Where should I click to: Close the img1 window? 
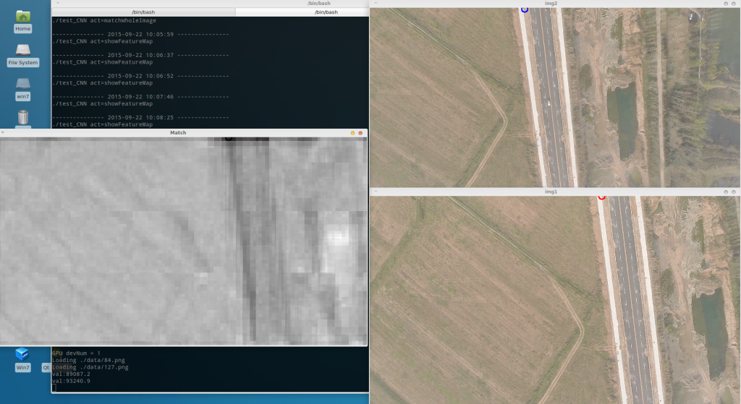tap(734, 192)
